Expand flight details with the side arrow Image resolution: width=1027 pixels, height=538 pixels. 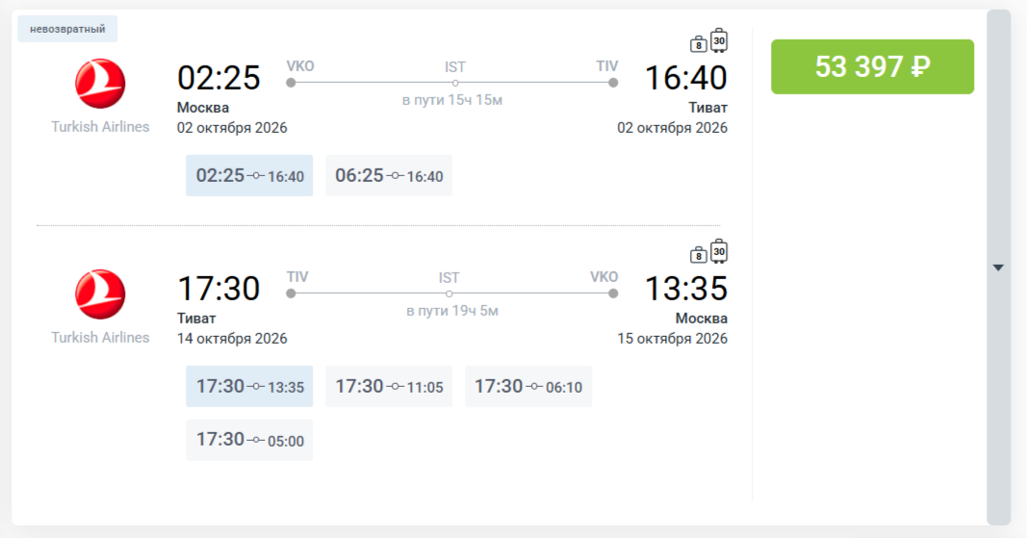(998, 268)
